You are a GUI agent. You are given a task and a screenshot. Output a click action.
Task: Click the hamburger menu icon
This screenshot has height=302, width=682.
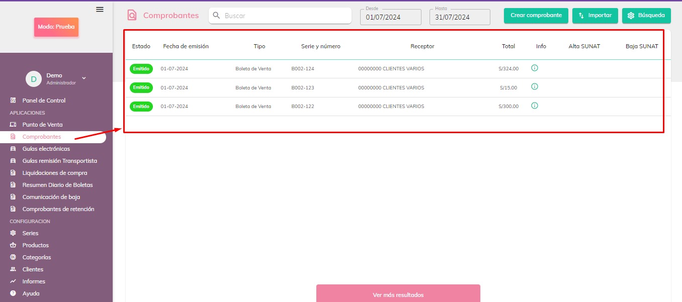click(100, 9)
